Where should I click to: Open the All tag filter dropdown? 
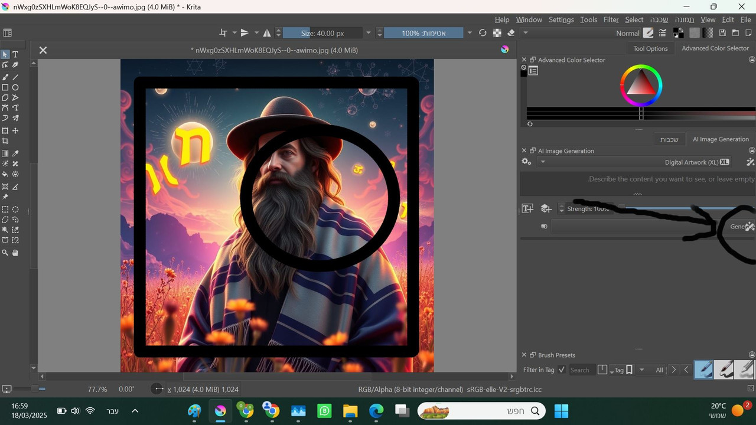[651, 370]
